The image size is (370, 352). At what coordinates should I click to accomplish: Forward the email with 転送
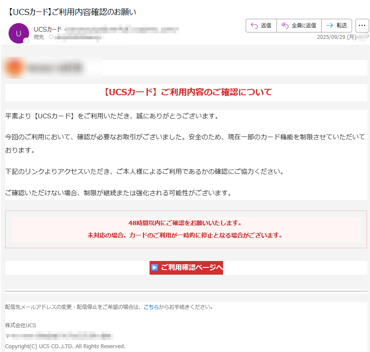coord(337,26)
